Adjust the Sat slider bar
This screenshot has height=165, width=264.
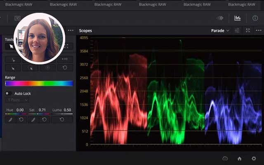coord(39,114)
